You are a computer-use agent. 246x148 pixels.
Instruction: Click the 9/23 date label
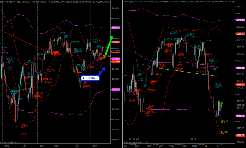tap(137, 146)
